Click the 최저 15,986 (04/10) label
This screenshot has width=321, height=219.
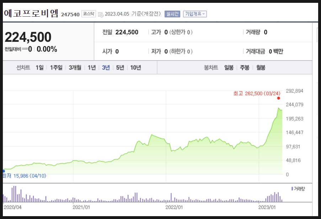(x=25, y=176)
